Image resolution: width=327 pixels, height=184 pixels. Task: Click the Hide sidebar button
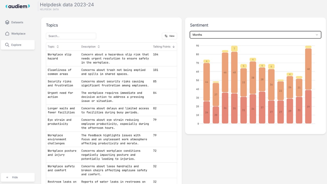pos(18,177)
